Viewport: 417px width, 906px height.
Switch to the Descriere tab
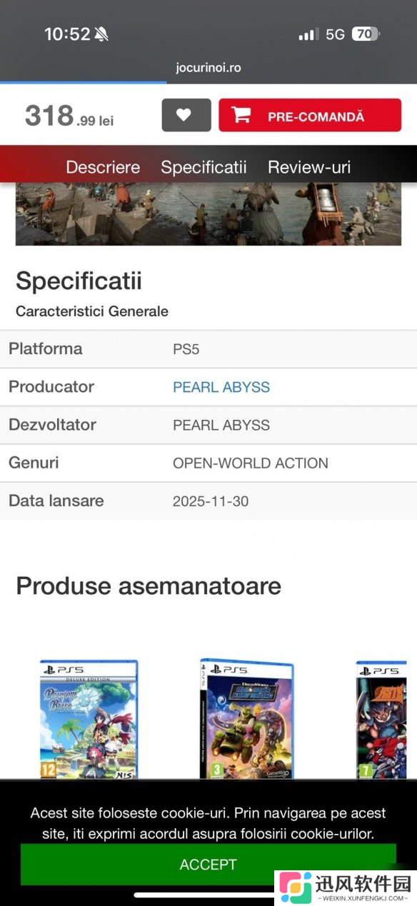pos(103,167)
